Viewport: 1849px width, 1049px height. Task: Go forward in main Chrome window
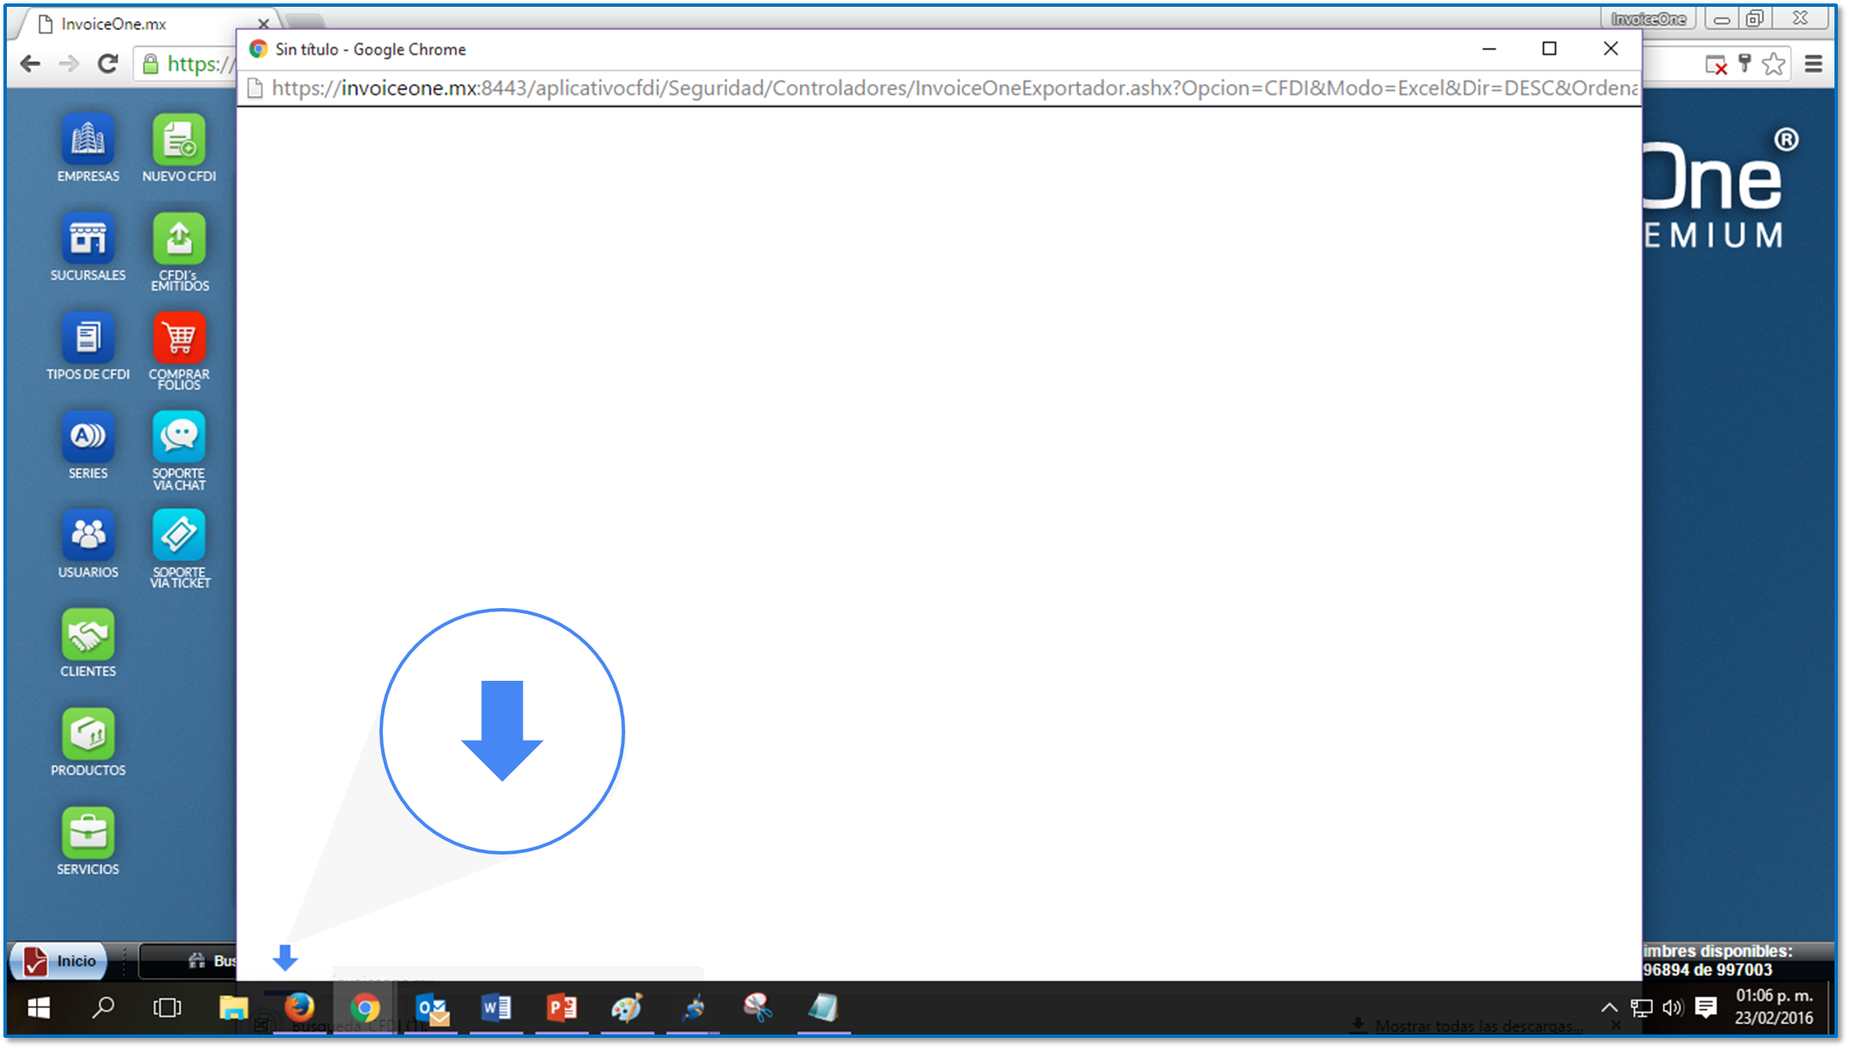click(69, 63)
